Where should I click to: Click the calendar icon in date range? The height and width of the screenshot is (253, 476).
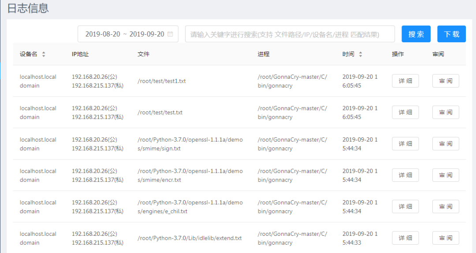[x=170, y=34]
